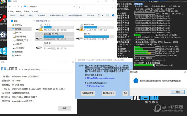The image size is (187, 116).
Task: Select the EFI (V:) drive tile
Action: pos(95,37)
